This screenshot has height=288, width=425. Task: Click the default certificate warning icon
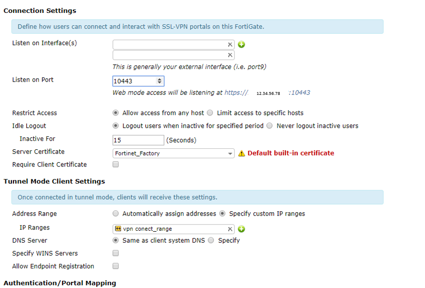pos(242,154)
